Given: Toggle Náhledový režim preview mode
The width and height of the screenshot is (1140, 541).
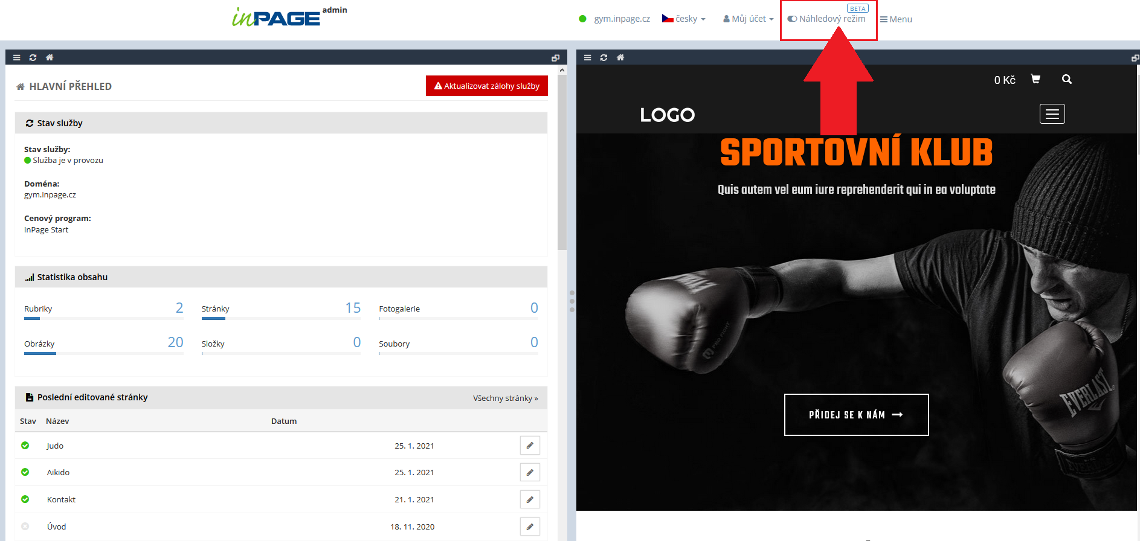Looking at the screenshot, I should (826, 19).
